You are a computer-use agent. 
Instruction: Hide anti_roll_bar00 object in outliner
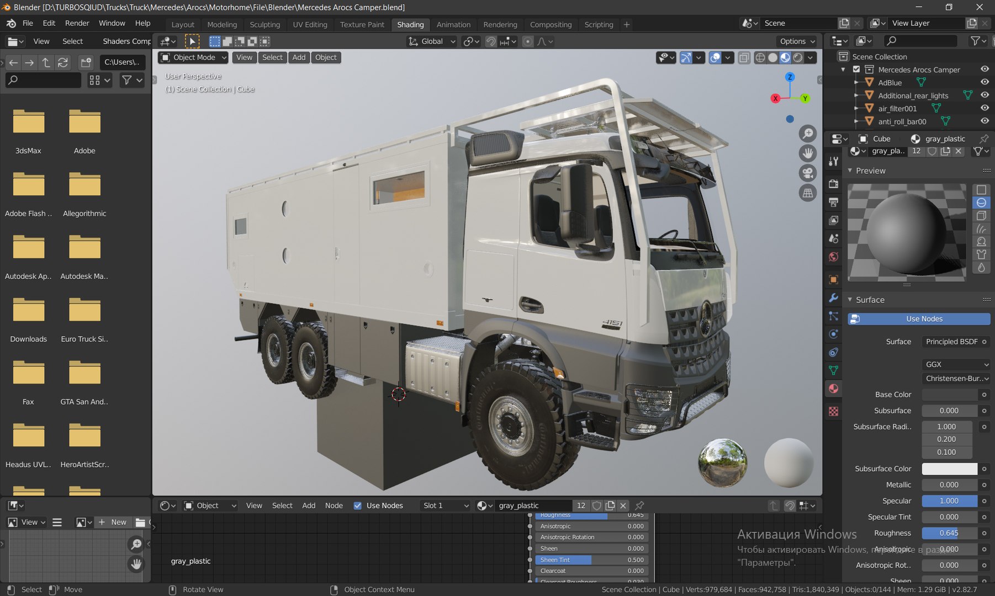[x=985, y=121]
